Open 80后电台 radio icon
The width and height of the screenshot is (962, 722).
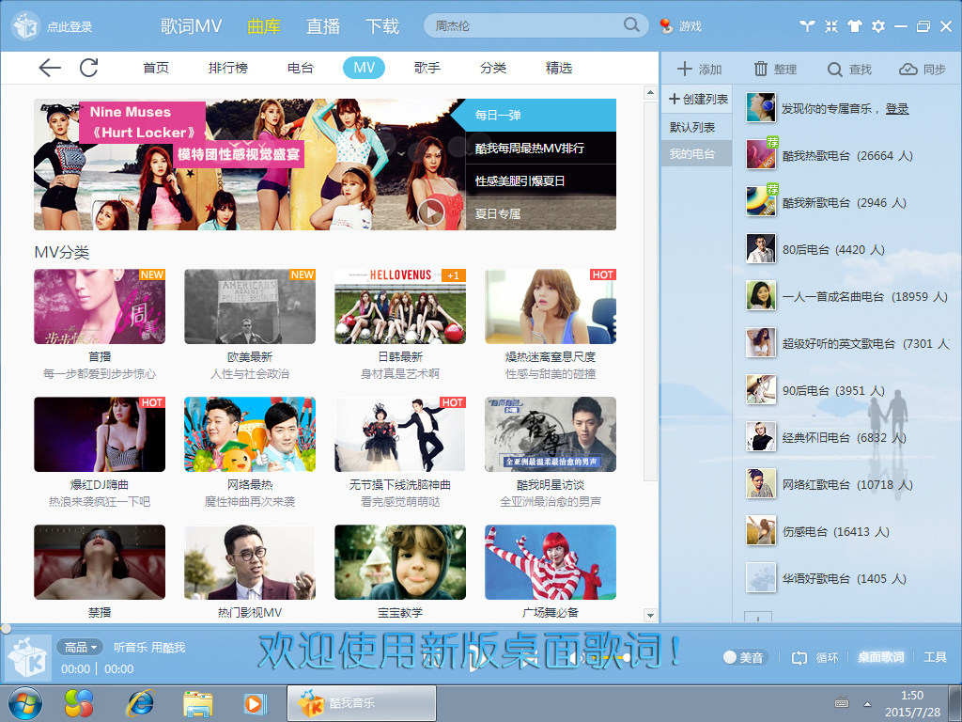761,248
